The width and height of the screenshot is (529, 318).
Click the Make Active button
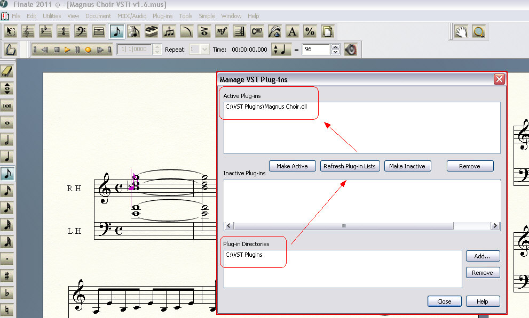click(292, 166)
